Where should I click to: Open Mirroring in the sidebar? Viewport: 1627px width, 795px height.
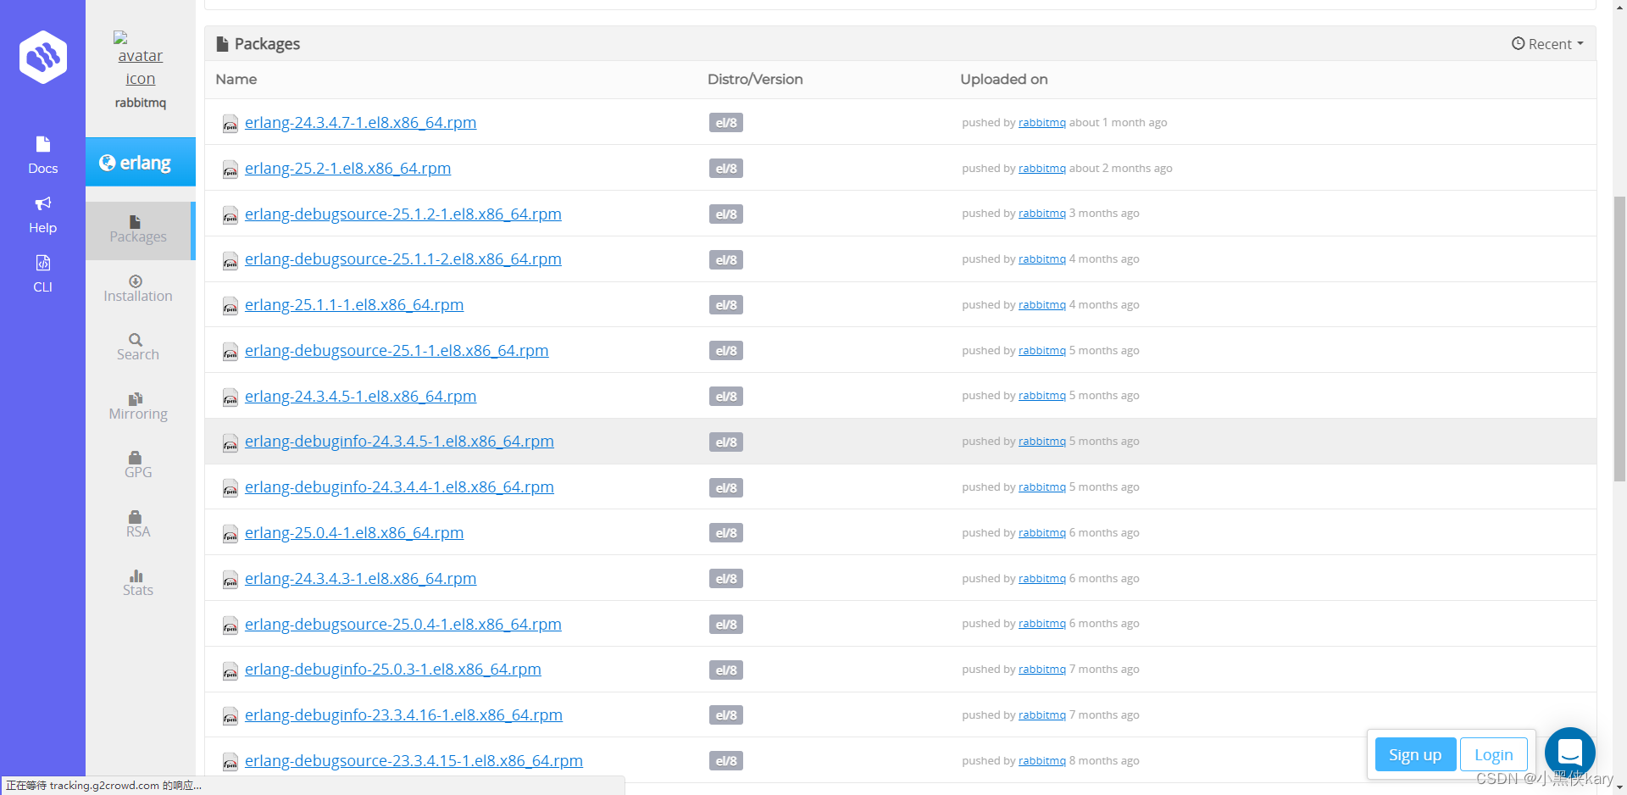(138, 406)
